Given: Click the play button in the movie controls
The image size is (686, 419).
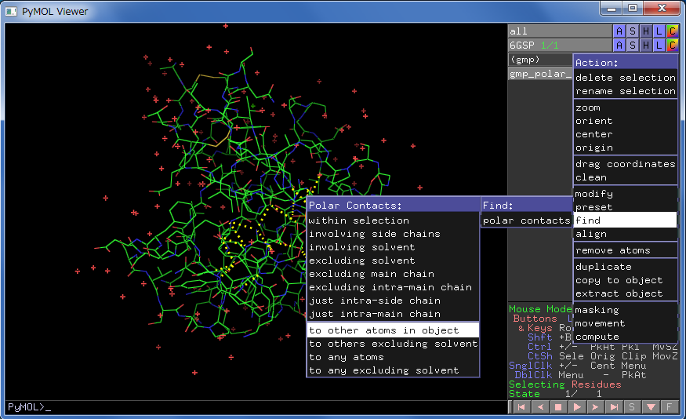Looking at the screenshot, I should (578, 407).
